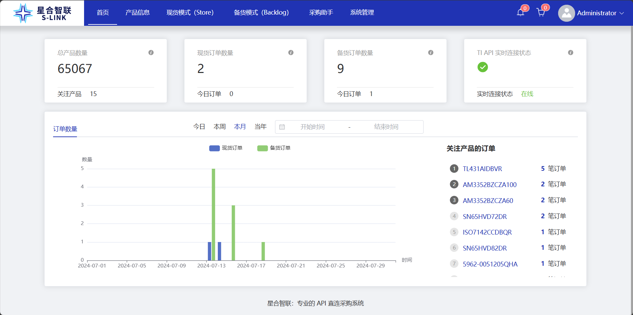This screenshot has height=315, width=633.
Task: Open the notifications bell
Action: pyautogui.click(x=520, y=13)
